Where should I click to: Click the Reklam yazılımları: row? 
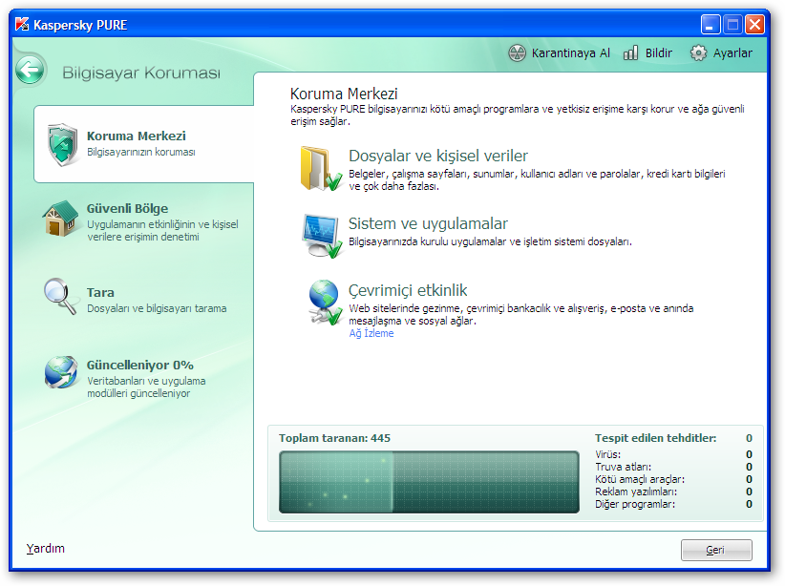point(673,492)
